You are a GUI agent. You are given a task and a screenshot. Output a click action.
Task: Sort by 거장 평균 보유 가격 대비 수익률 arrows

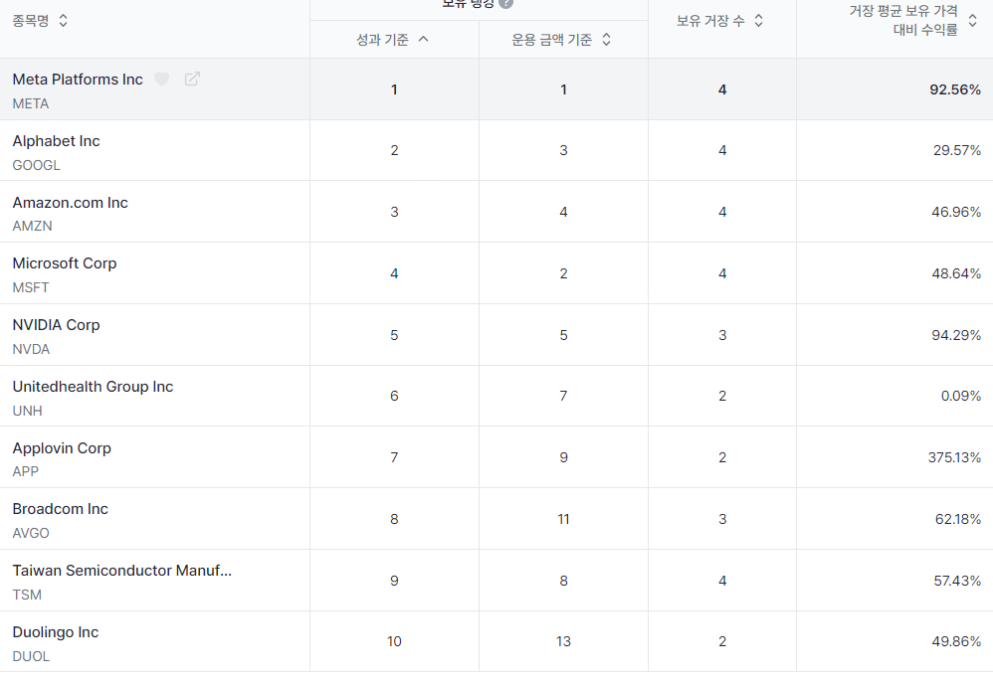[x=973, y=20]
